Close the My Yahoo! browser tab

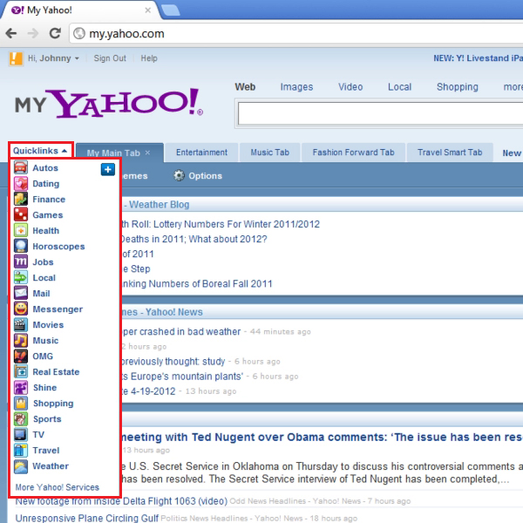148,10
